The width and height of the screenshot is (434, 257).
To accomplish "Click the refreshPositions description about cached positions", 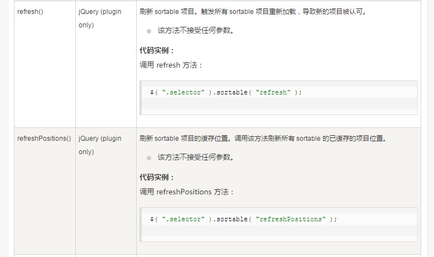I will coord(263,139).
